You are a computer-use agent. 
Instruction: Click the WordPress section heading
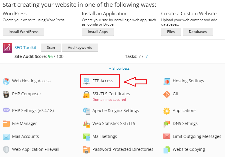coord(15,14)
